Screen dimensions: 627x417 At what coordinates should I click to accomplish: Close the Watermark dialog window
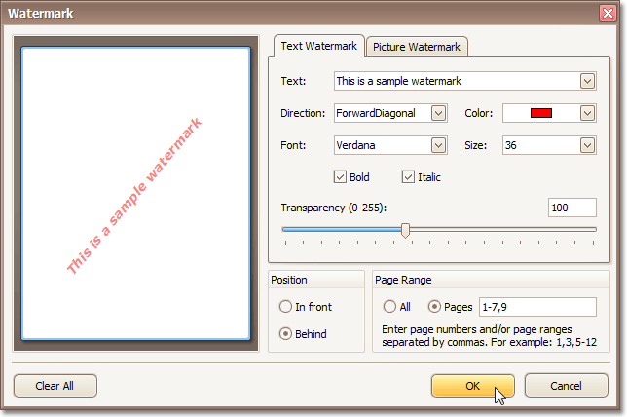tap(608, 14)
